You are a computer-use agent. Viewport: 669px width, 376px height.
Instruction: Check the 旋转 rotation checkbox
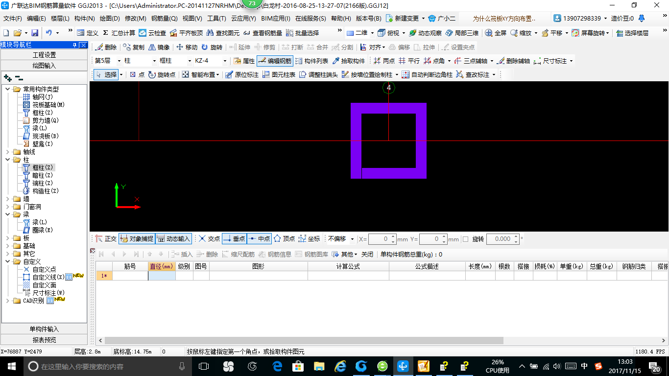466,239
